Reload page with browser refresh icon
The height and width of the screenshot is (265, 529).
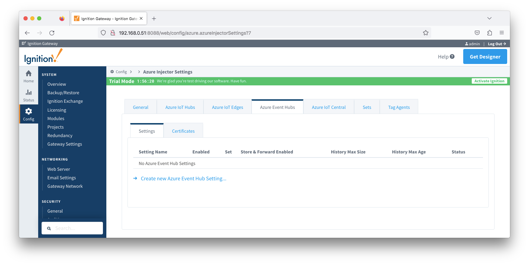point(52,33)
